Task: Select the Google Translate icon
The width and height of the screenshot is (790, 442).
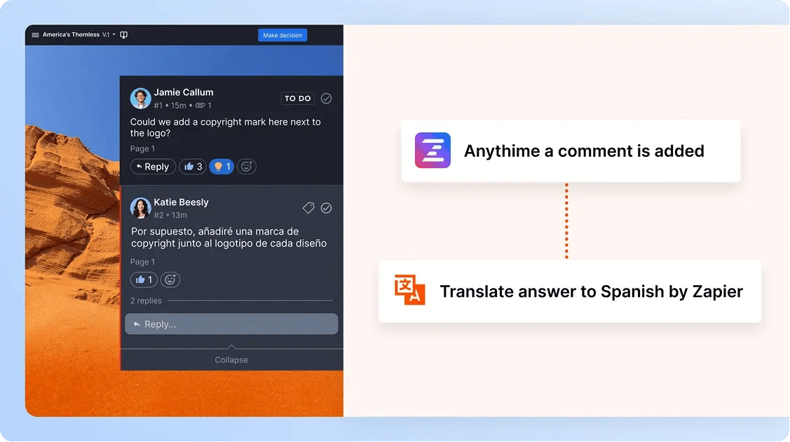Action: (x=411, y=290)
